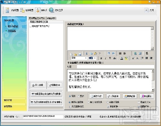Image resolution: width=161 pixels, height=126 pixels.
Task: Click the second alignment icon beside the first
Action: [125, 53]
